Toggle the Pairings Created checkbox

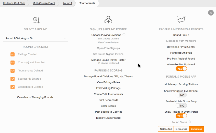pos(13,54)
